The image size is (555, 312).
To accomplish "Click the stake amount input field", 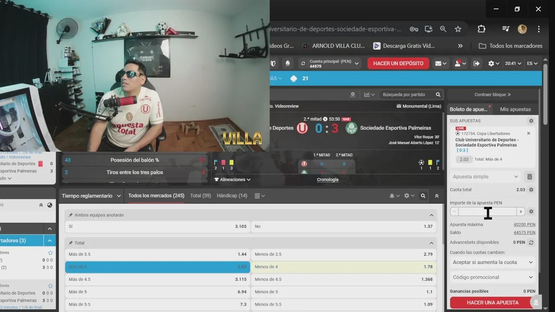I will point(487,211).
